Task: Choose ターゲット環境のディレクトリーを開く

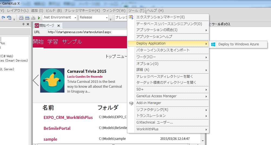Action: pos(168,83)
